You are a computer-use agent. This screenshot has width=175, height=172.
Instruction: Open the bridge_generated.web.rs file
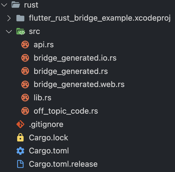click(x=79, y=84)
